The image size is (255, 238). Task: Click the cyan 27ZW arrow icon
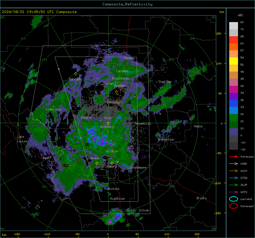(233, 178)
